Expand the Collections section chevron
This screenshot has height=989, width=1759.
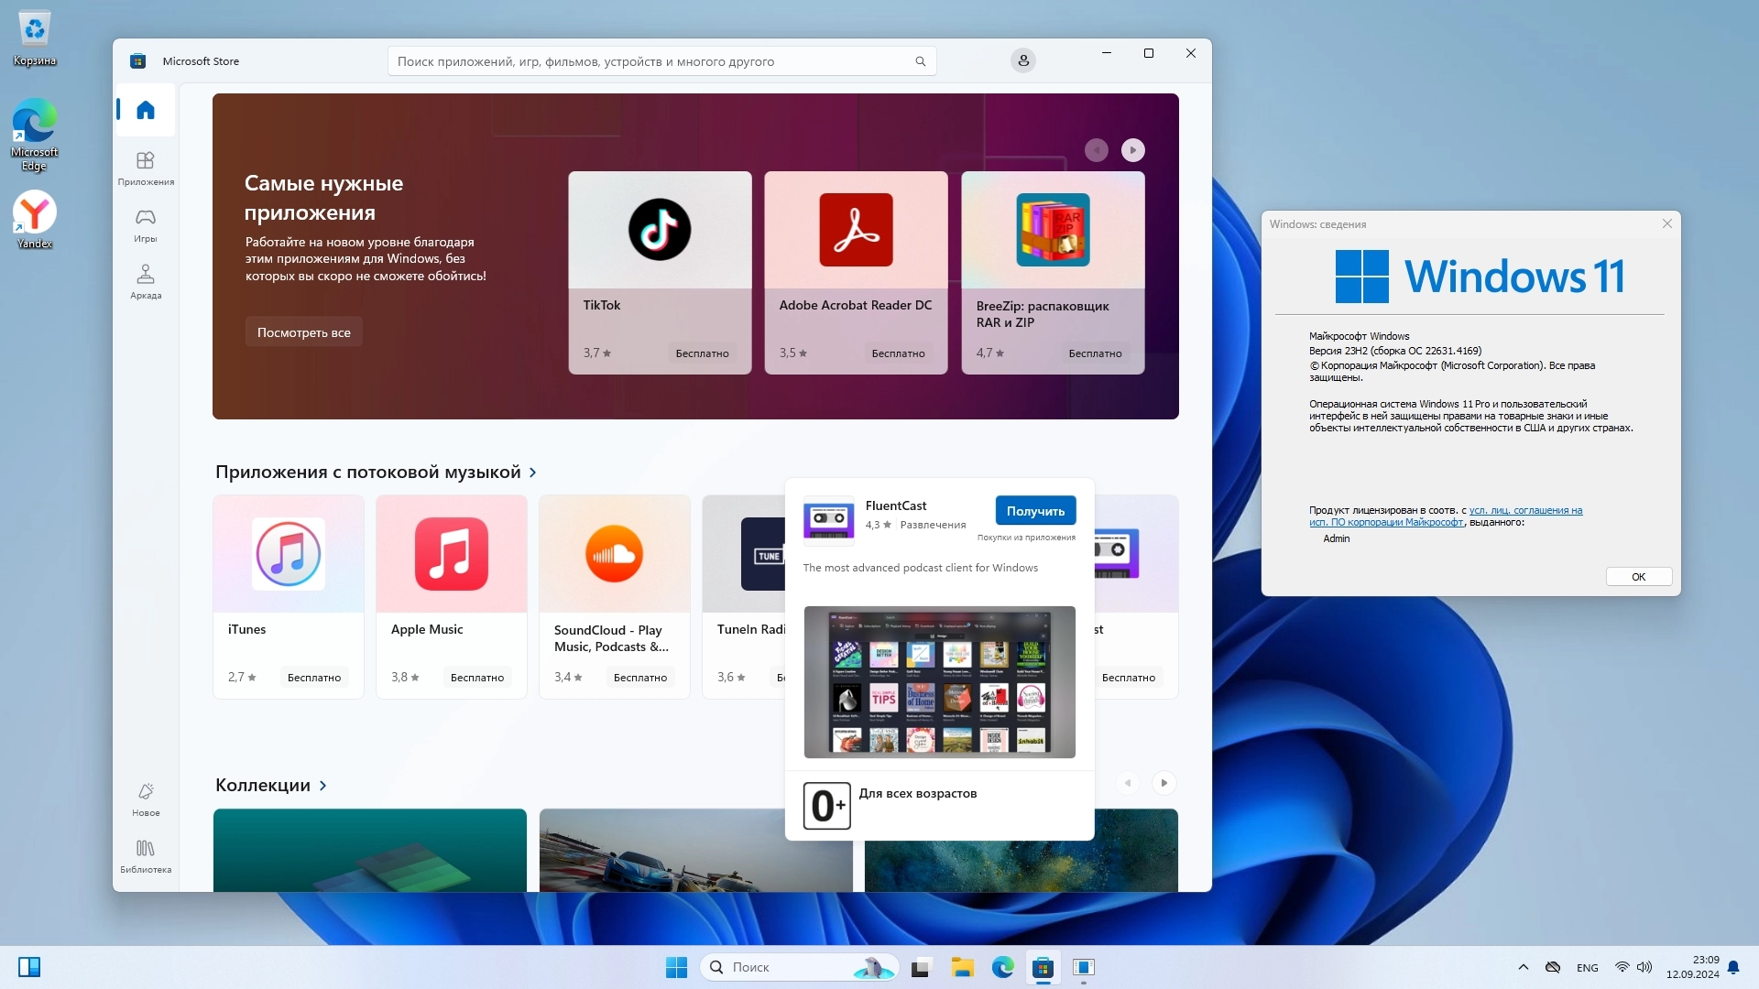point(322,786)
